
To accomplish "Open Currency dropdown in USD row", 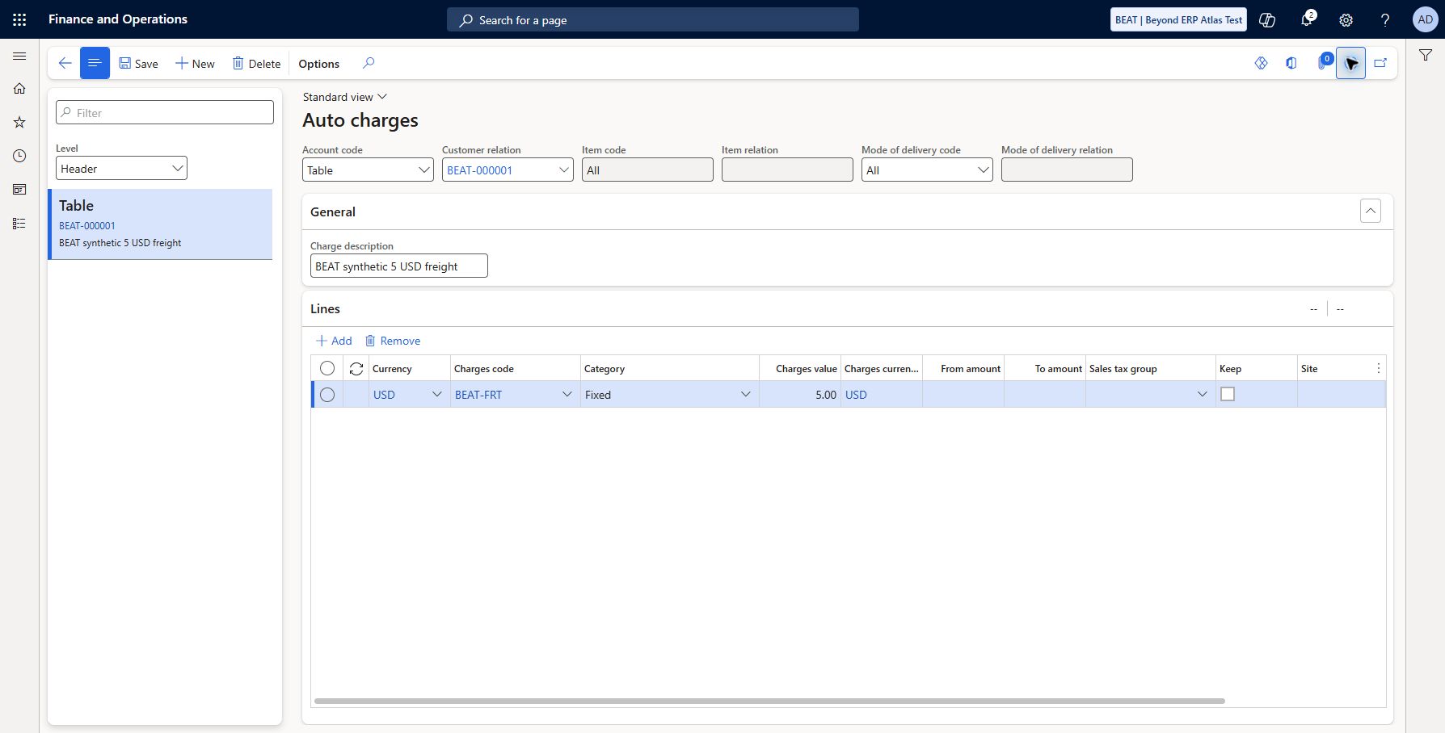I will pyautogui.click(x=437, y=395).
